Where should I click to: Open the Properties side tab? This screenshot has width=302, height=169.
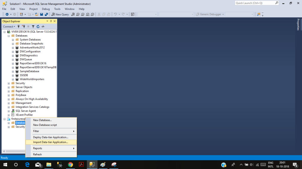click(x=298, y=25)
